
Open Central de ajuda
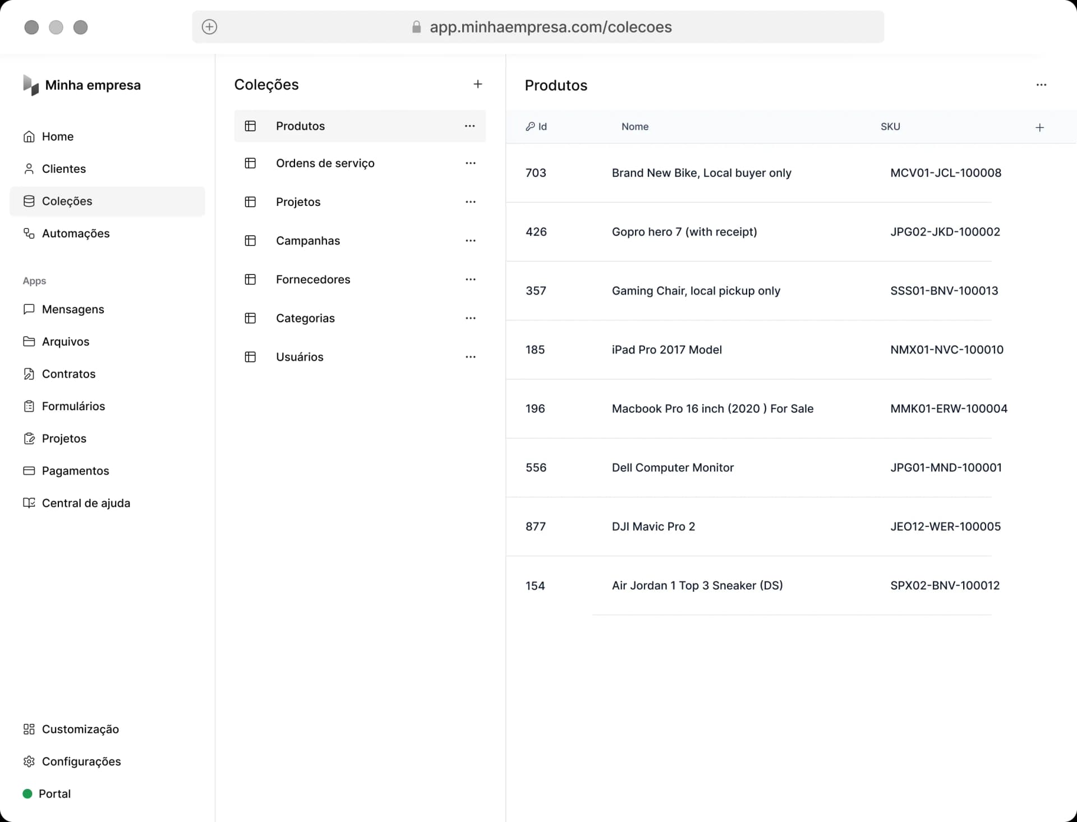coord(86,503)
